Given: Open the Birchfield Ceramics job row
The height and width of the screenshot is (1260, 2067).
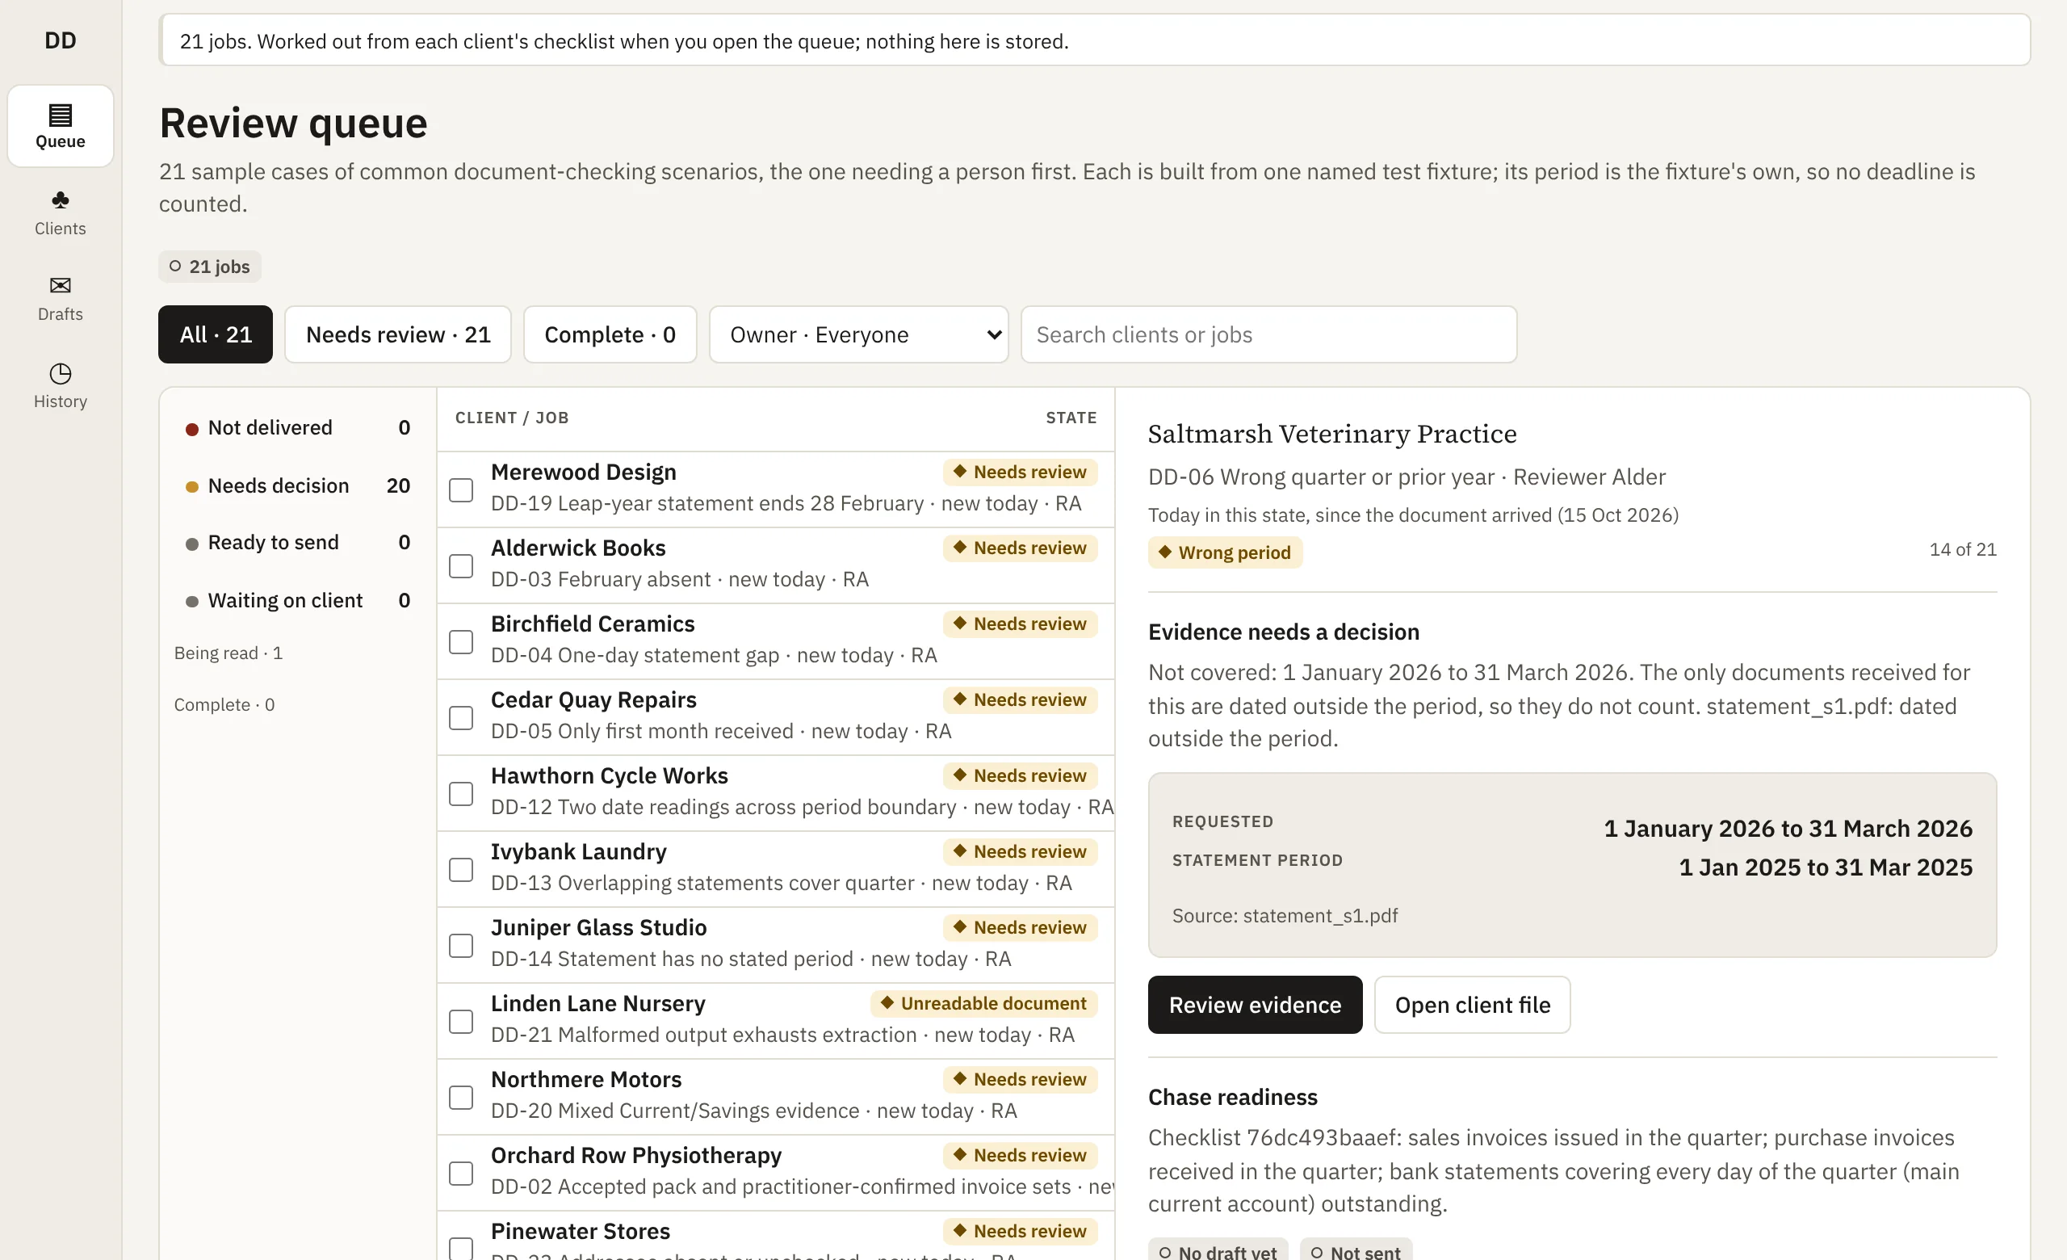Looking at the screenshot, I should (776, 642).
